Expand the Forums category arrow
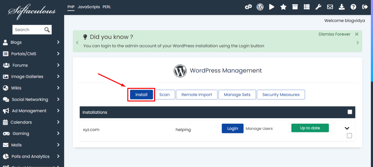The height and width of the screenshot is (167, 373). coord(58,65)
